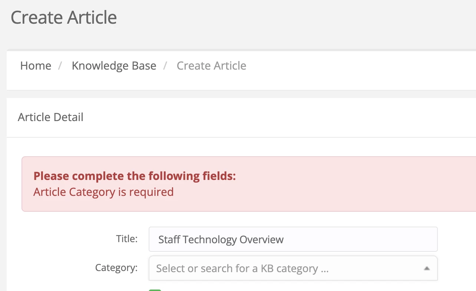This screenshot has width=476, height=291.
Task: Click the Title field label
Action: [x=127, y=238]
